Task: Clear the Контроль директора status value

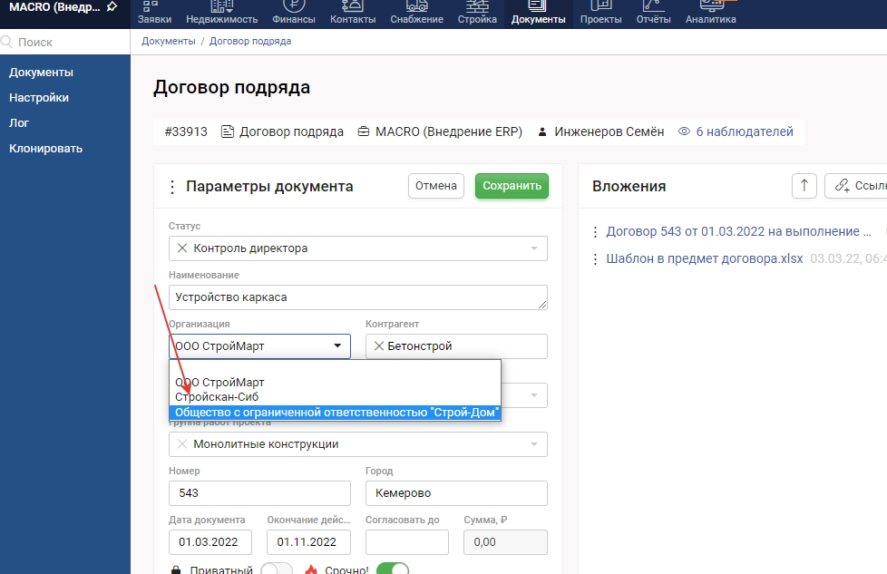Action: [181, 248]
